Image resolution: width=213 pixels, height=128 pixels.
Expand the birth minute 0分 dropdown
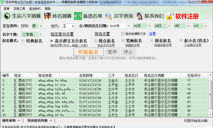205,26
